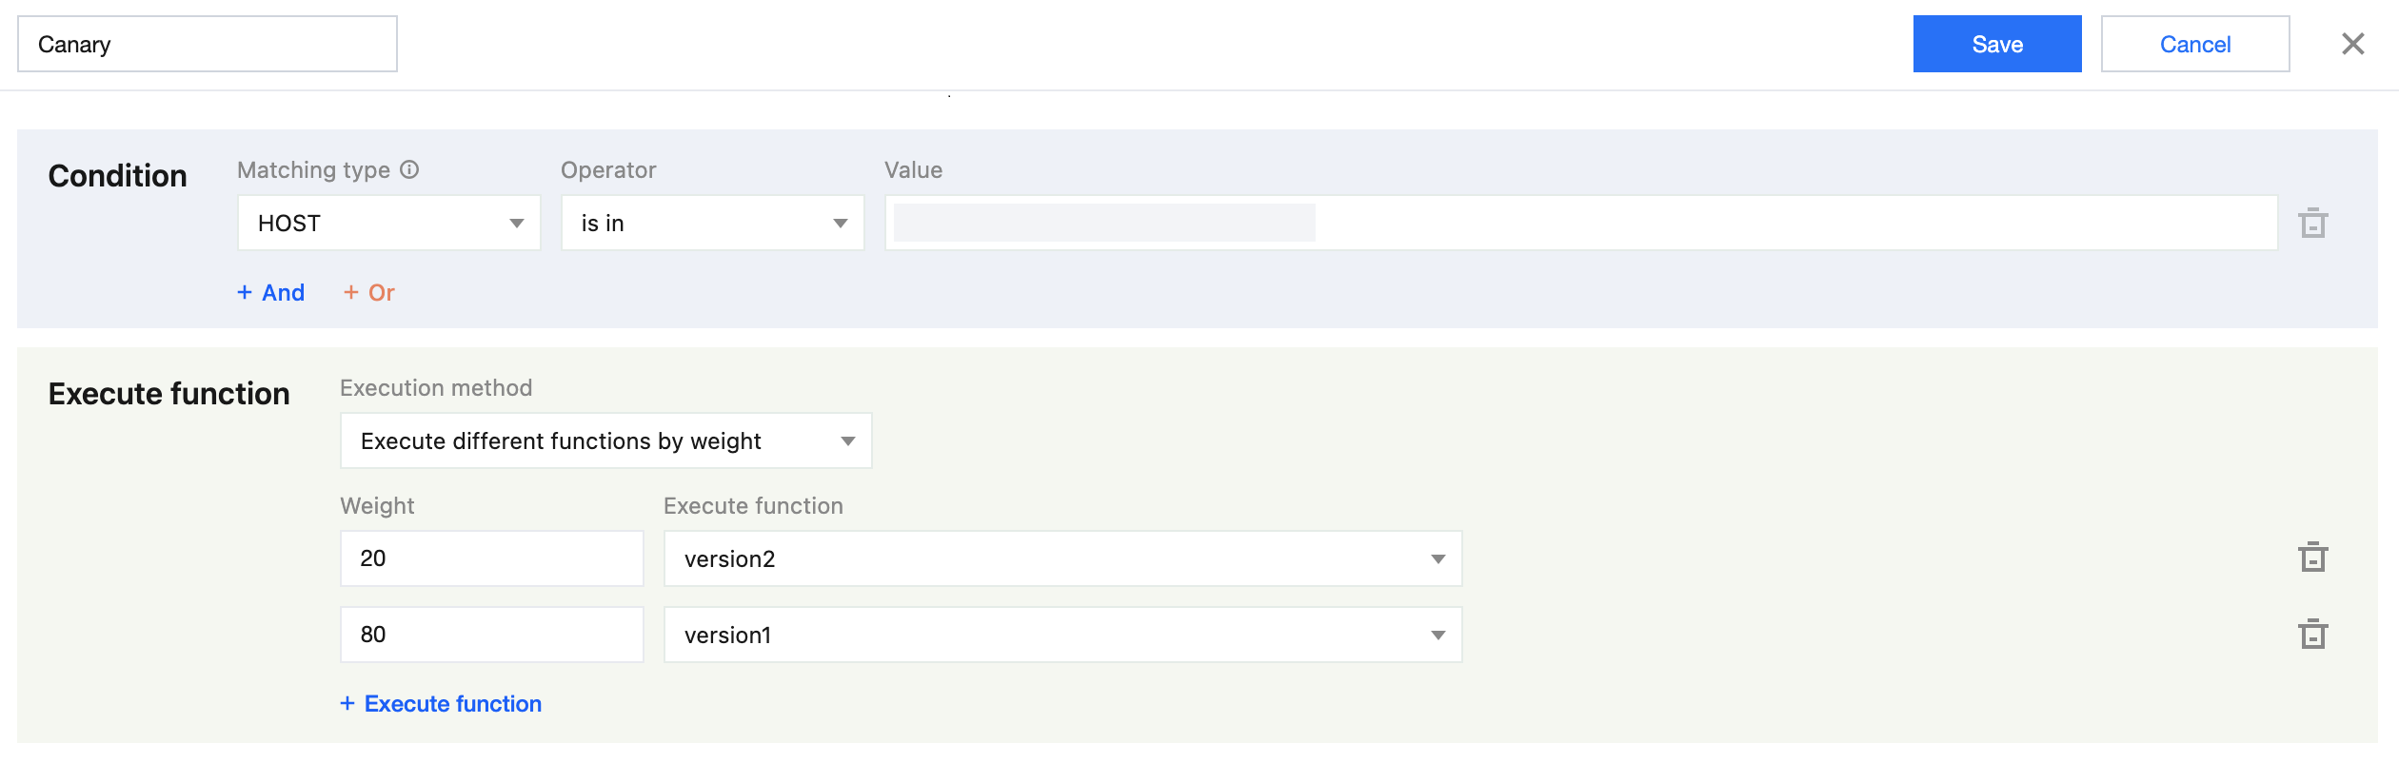Change the version1 function selection
This screenshot has width=2399, height=763.
[x=1062, y=635]
